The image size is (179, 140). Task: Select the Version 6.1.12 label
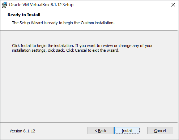[x=22, y=131]
